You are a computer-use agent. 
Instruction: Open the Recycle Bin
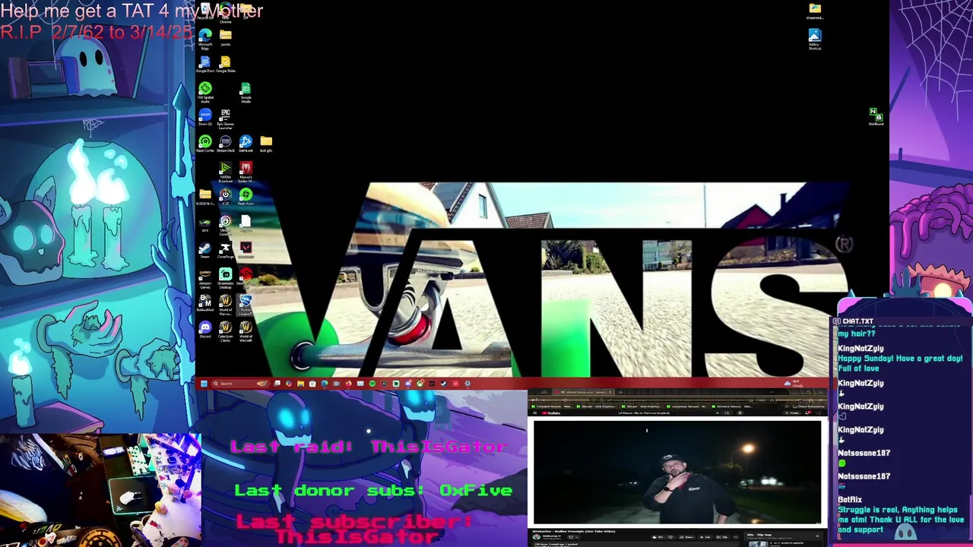pyautogui.click(x=205, y=11)
